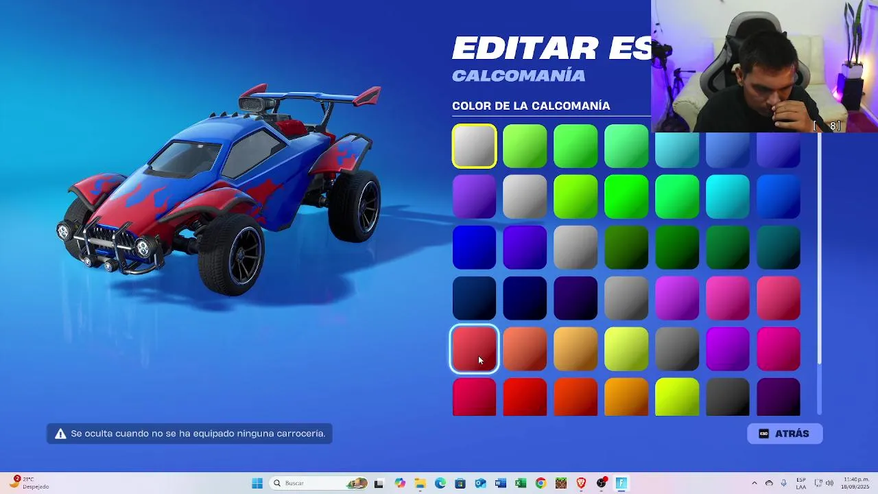Choose the vivid violet swatch beside magenta
Screen dimensions: 878x494
pyautogui.click(x=728, y=349)
